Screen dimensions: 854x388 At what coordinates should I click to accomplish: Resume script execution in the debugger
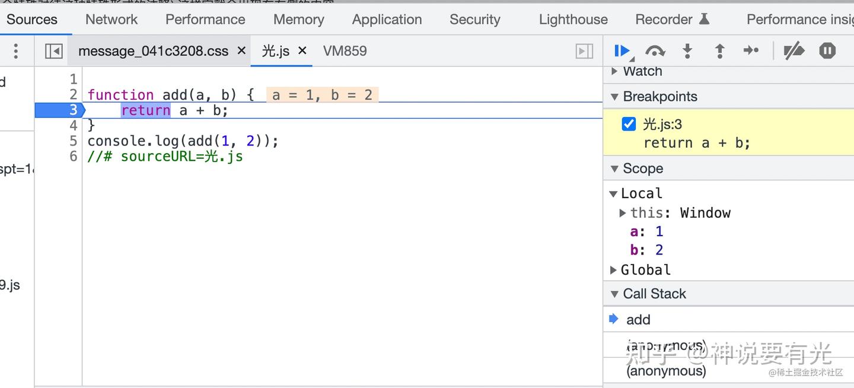622,51
